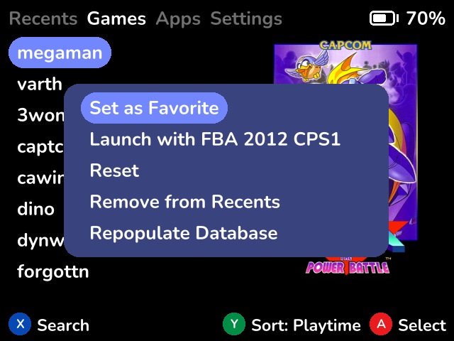Click the blue X button icon
This screenshot has width=454, height=341.
20,324
